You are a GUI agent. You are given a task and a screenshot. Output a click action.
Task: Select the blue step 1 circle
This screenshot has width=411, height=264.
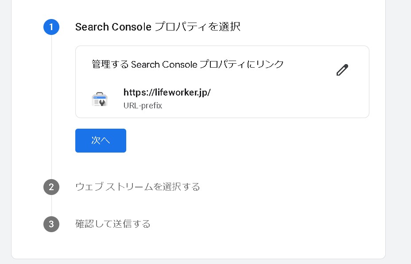pyautogui.click(x=51, y=27)
